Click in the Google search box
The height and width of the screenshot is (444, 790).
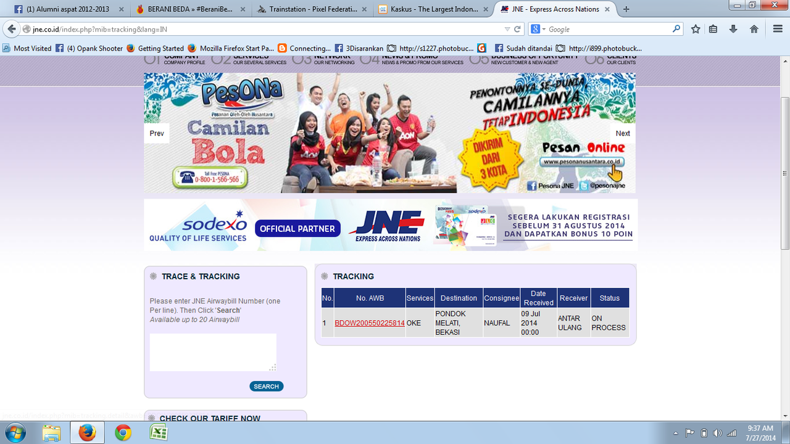click(608, 29)
